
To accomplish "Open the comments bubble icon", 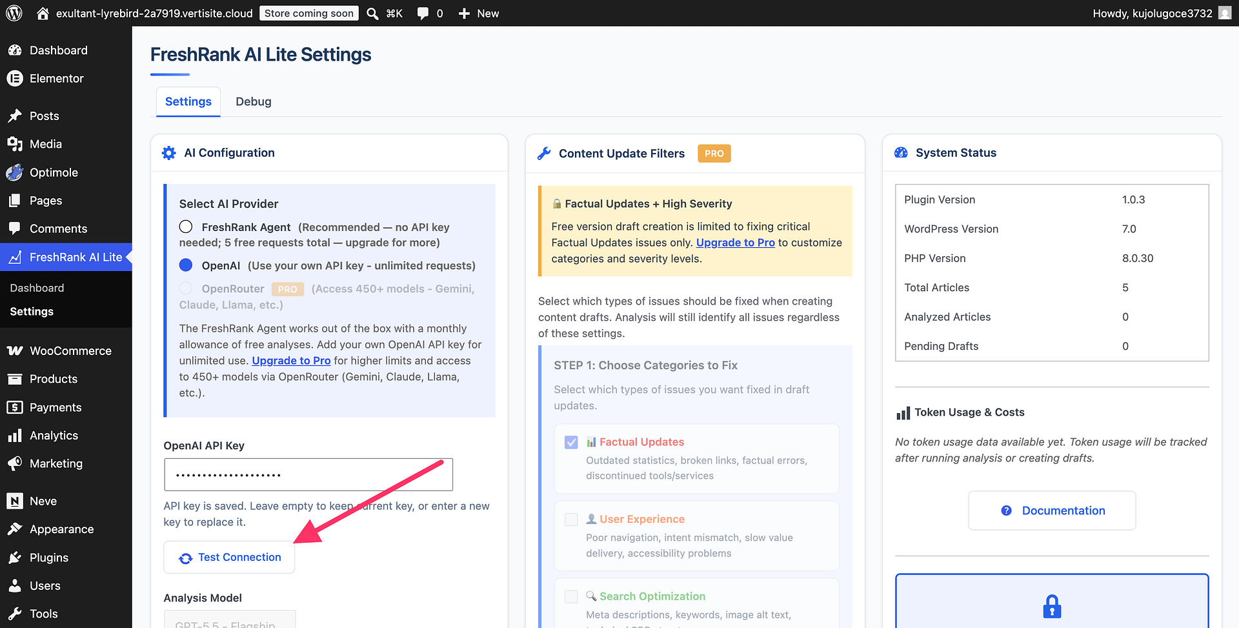I will (423, 14).
